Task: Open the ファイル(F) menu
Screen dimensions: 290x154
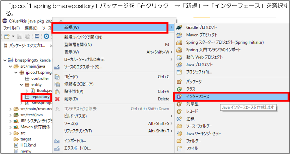Action: (11, 28)
